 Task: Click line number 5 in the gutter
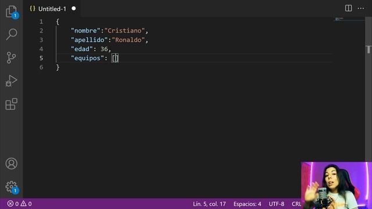coord(41,58)
